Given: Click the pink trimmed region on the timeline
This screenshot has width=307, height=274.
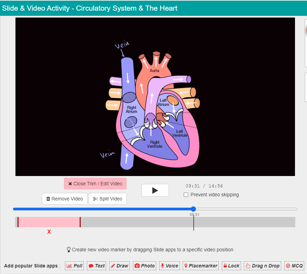Looking at the screenshot, I should click(49, 222).
